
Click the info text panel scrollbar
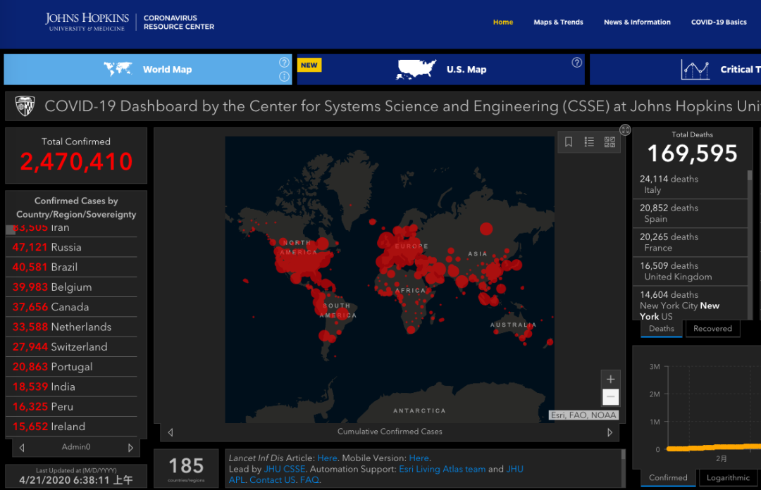click(623, 455)
